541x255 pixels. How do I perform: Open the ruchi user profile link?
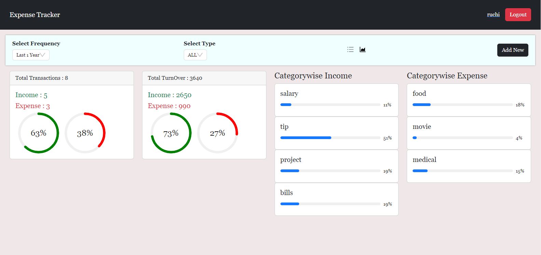tap(493, 15)
